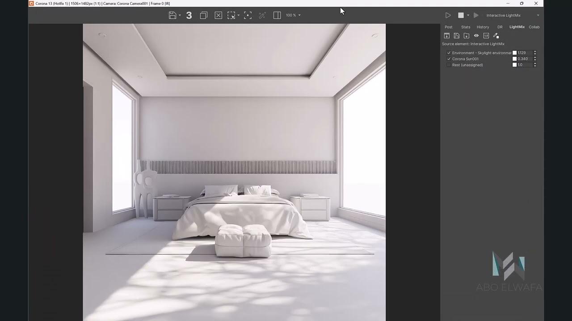Click the save LightMix configuration icon
Image resolution: width=572 pixels, height=321 pixels.
point(456,36)
